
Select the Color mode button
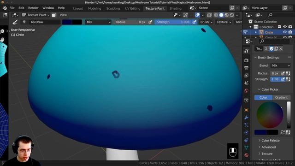(263, 97)
